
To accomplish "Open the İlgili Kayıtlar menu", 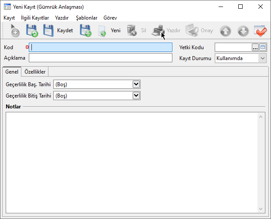I will click(x=35, y=18).
